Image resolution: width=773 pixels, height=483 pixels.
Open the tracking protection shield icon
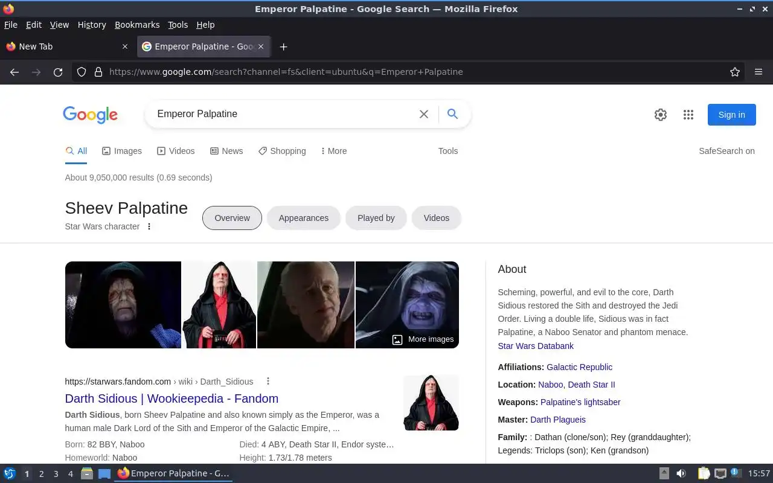tap(82, 72)
